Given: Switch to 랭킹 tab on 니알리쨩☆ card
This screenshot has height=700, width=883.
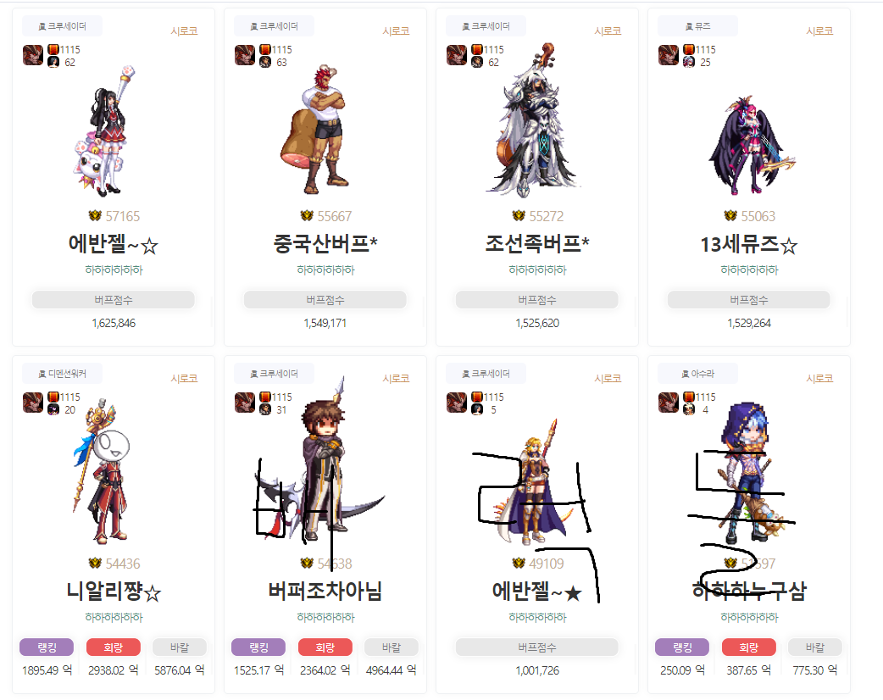Looking at the screenshot, I should click(x=47, y=647).
